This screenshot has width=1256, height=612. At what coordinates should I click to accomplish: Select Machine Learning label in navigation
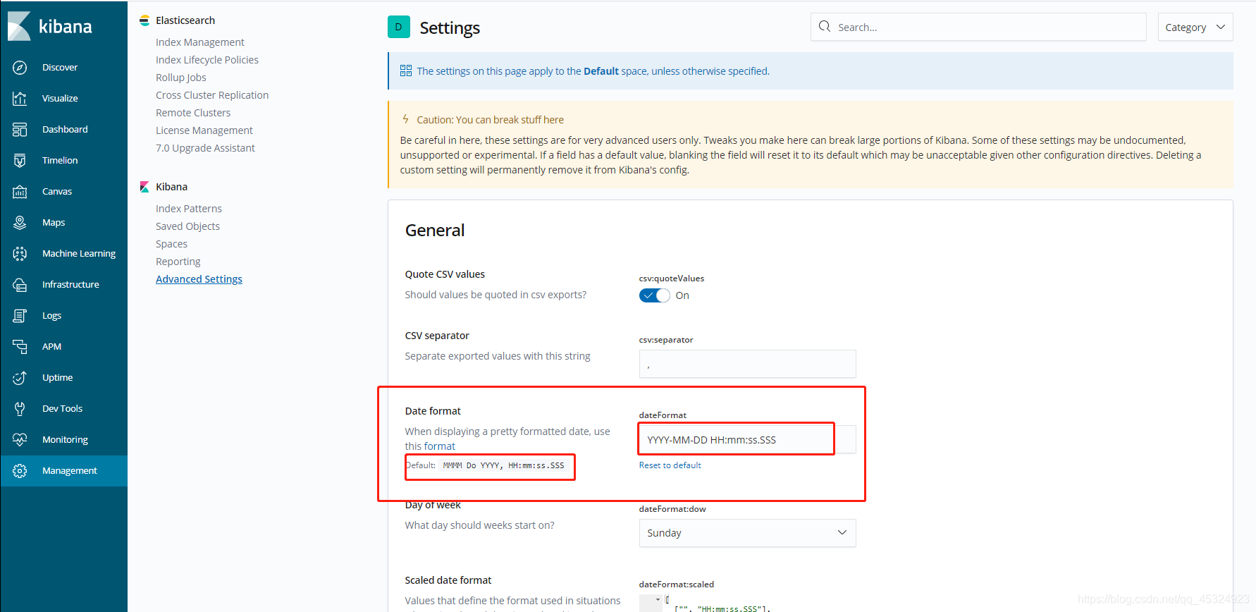79,254
